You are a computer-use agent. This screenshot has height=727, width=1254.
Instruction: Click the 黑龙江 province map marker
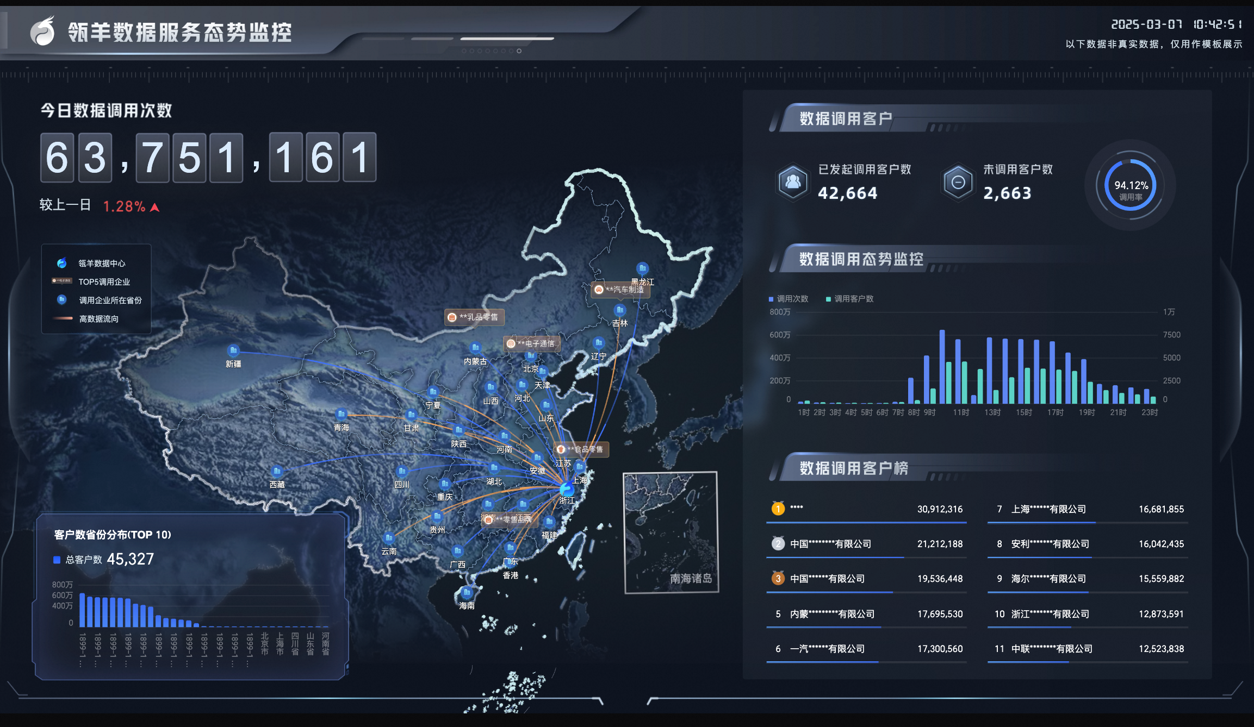642,268
